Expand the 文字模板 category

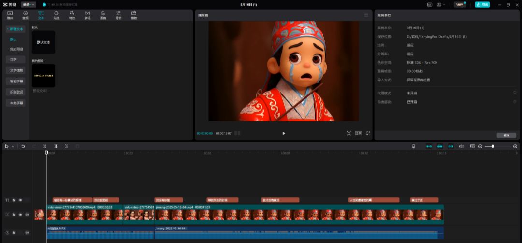pyautogui.click(x=15, y=70)
